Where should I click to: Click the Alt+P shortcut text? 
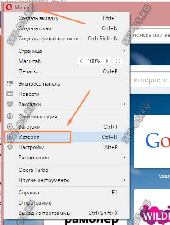pos(111,147)
